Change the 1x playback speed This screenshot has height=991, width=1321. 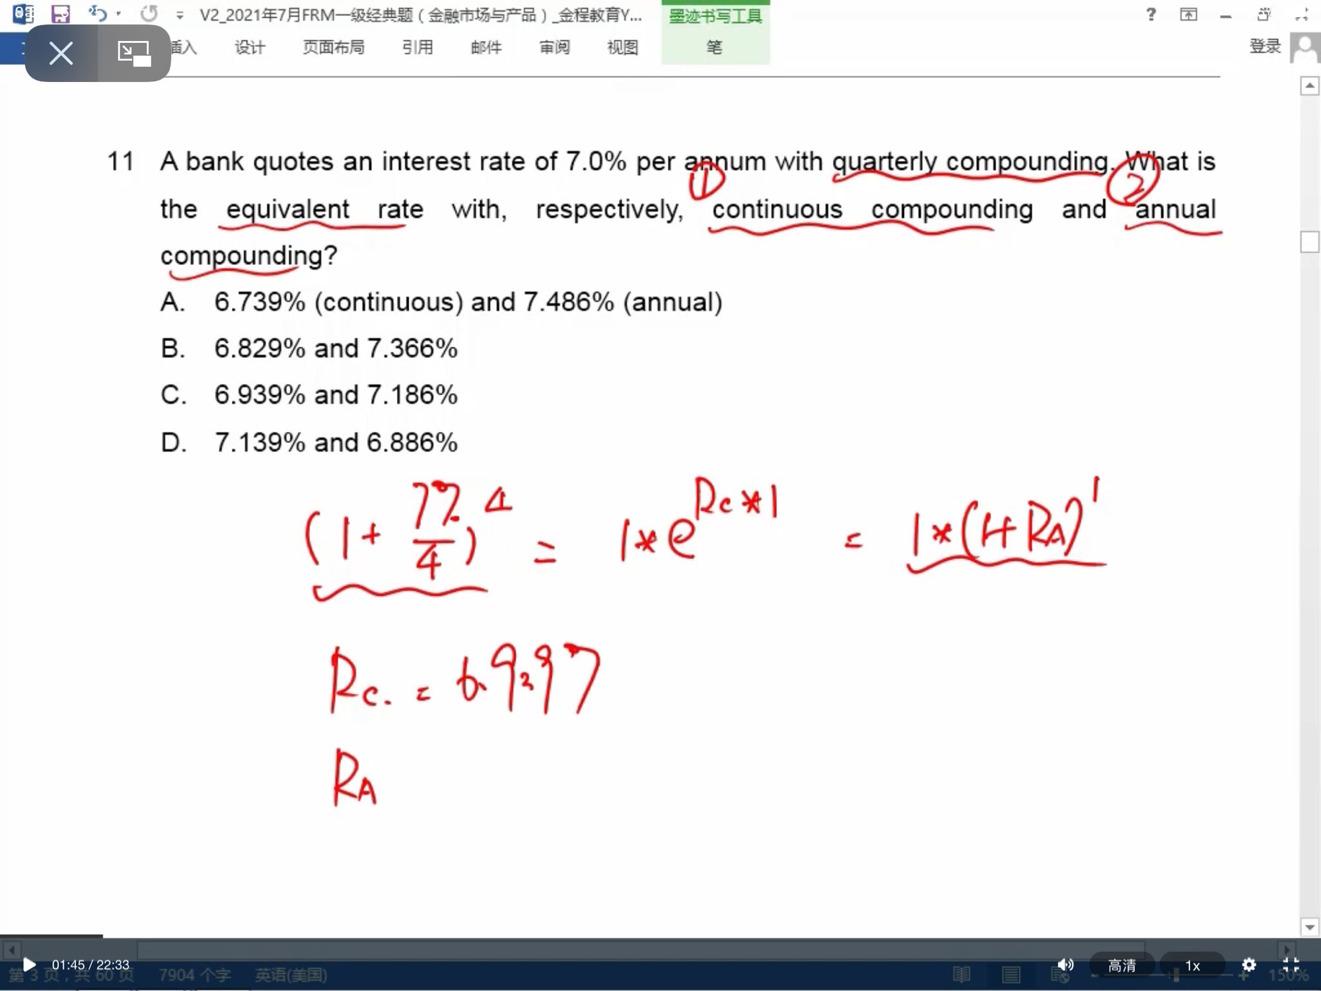click(x=1192, y=965)
